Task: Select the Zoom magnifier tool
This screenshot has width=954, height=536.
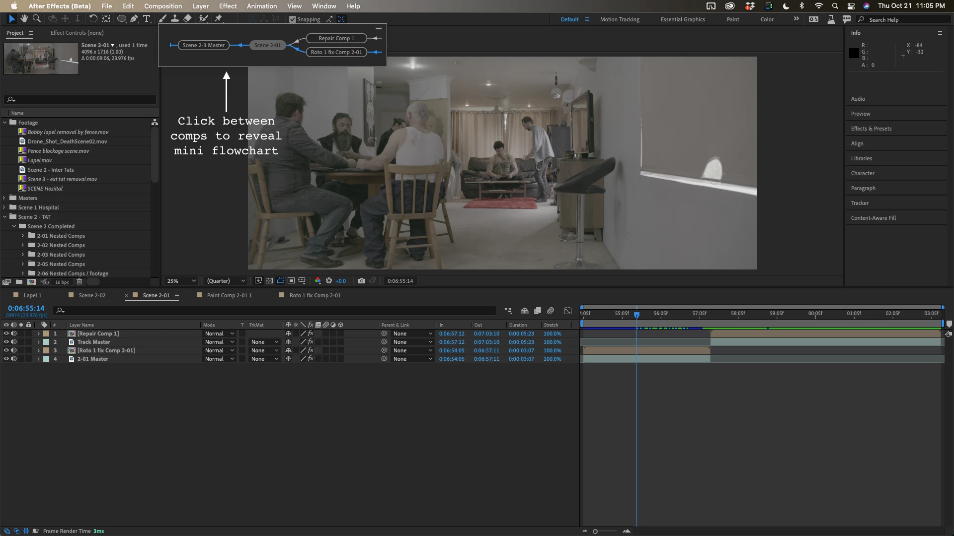Action: click(x=36, y=19)
